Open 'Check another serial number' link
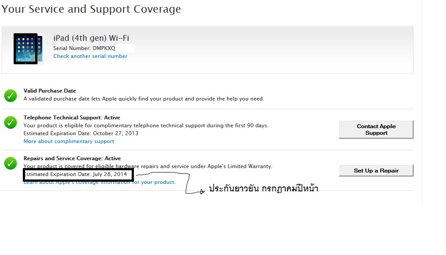 point(90,56)
